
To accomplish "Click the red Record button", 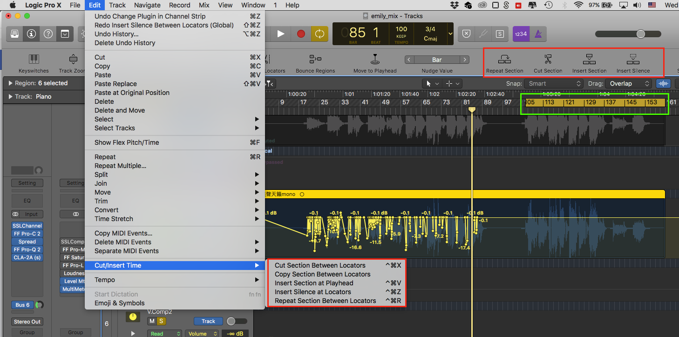I will coord(301,34).
